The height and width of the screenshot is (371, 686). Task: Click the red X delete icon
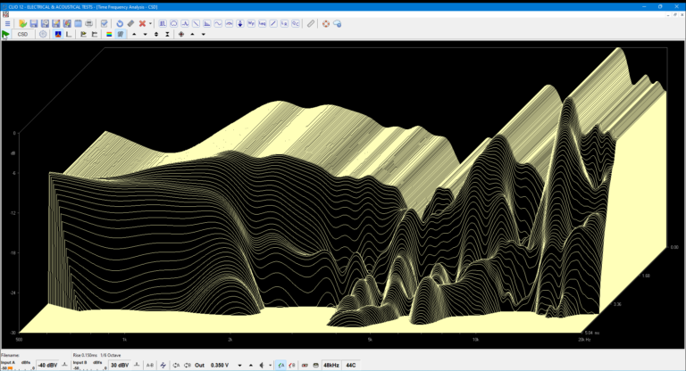[x=142, y=23]
